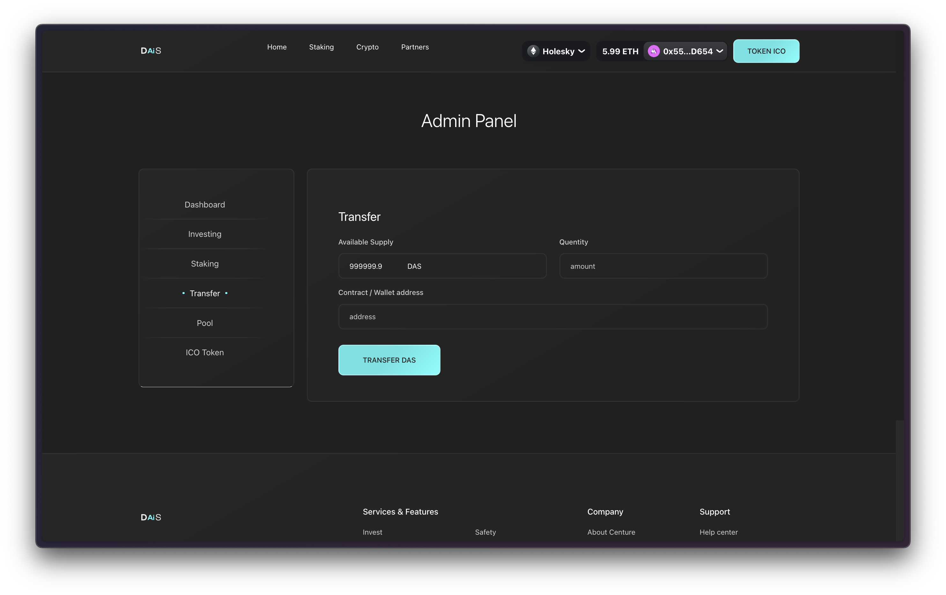Focus the Contract / Wallet address field
Image resolution: width=946 pixels, height=595 pixels.
pyautogui.click(x=552, y=317)
